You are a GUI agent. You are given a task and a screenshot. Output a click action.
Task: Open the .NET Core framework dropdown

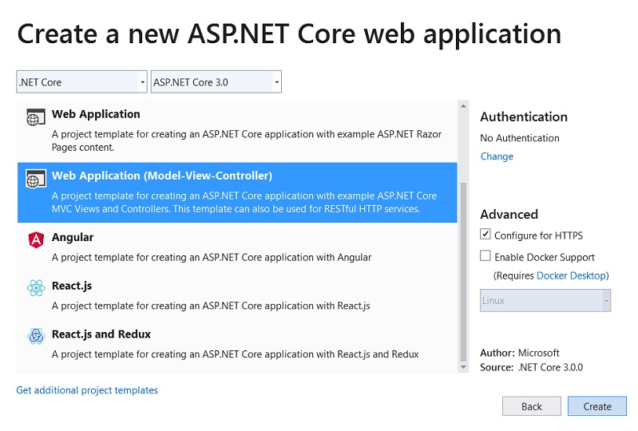pyautogui.click(x=81, y=81)
